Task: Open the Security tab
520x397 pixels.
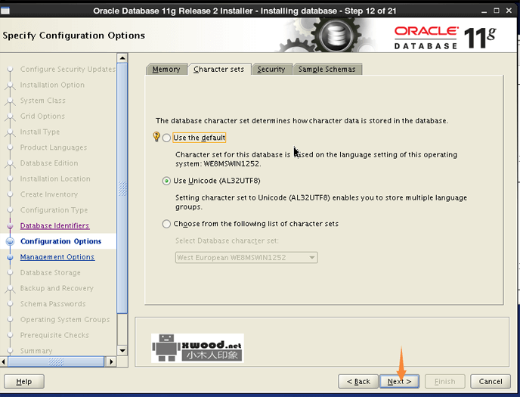Action: 271,69
